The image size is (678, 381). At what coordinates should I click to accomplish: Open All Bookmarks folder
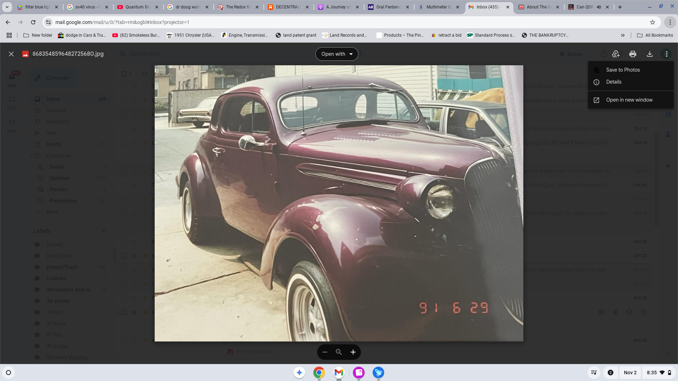point(655,35)
